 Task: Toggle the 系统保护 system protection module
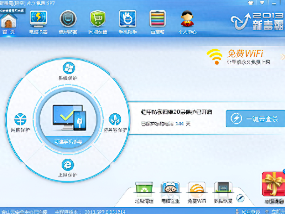point(68,71)
